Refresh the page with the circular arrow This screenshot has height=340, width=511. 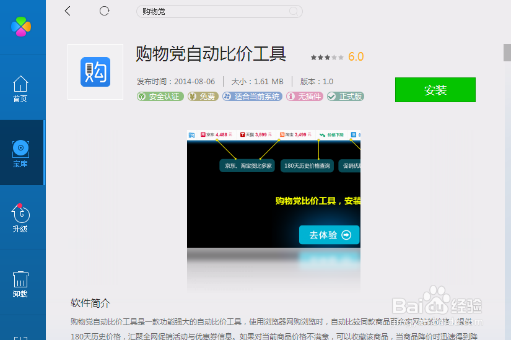click(x=104, y=11)
